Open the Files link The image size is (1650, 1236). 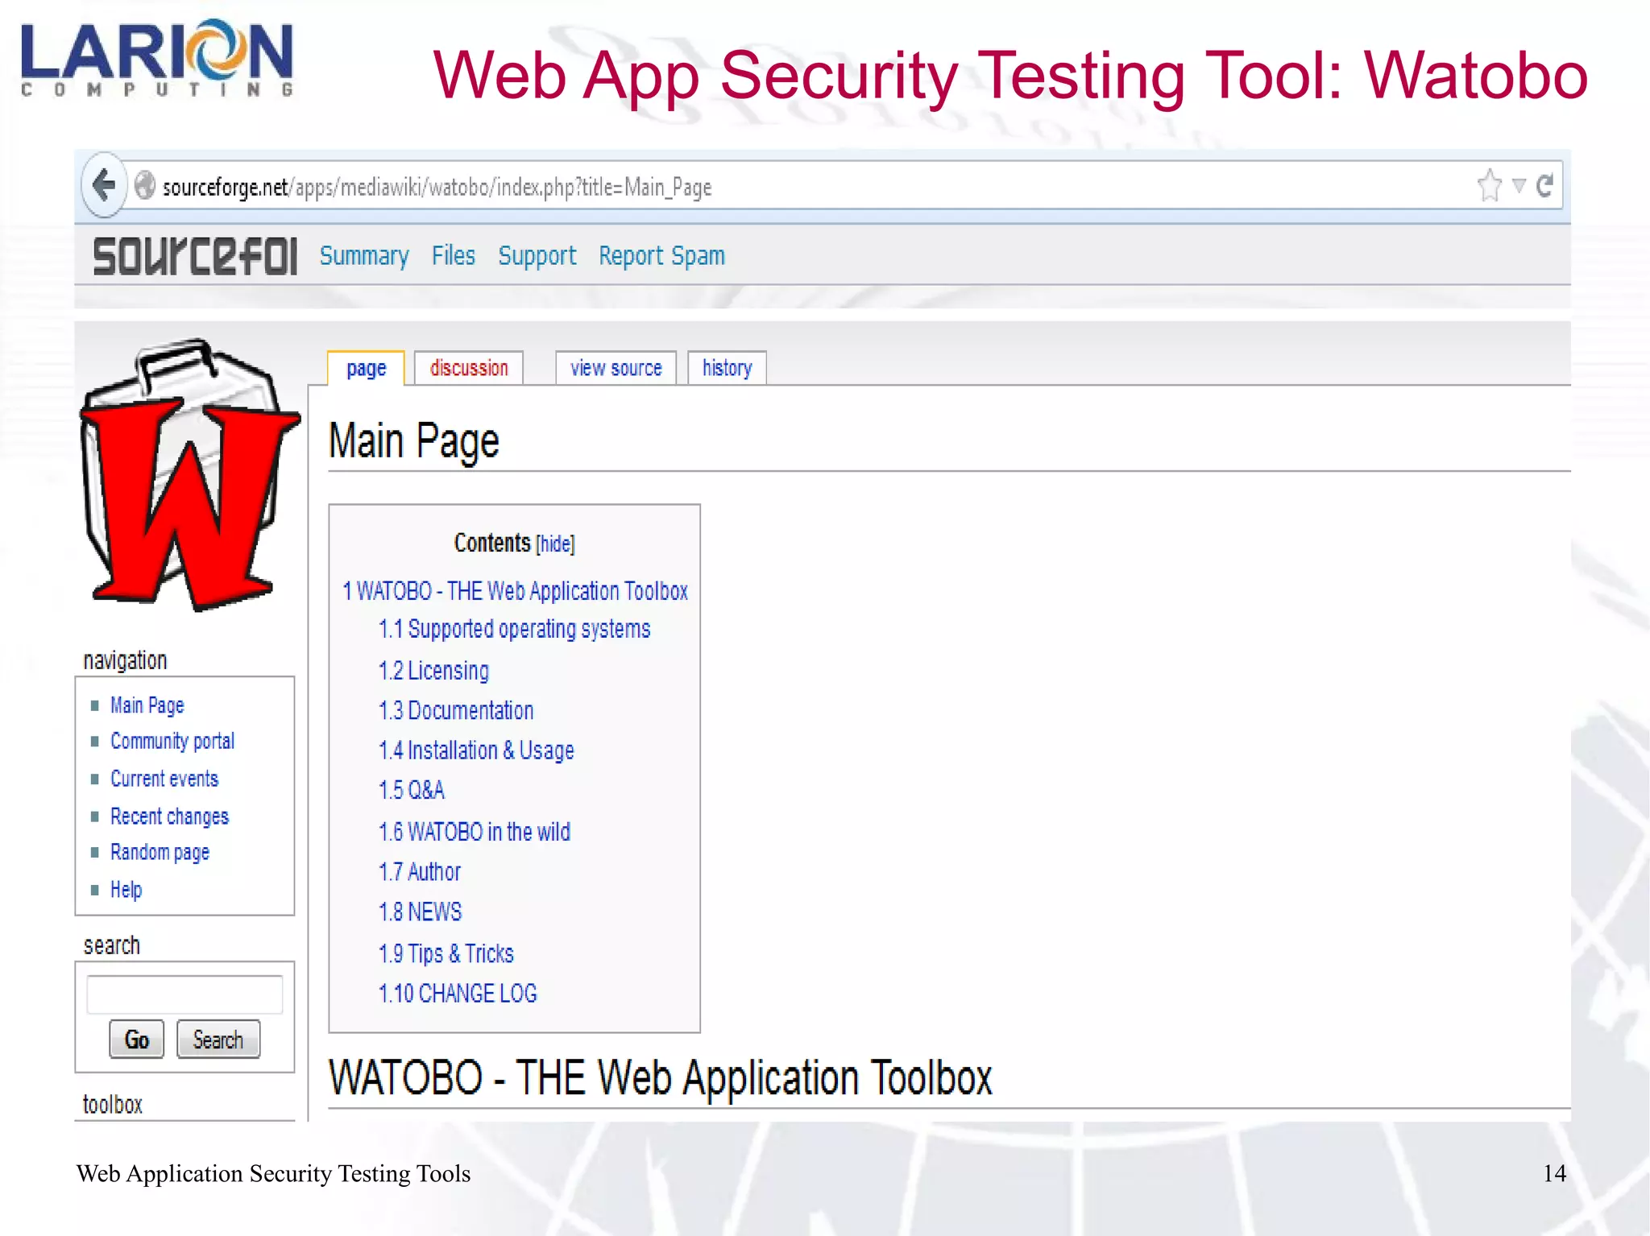(x=454, y=256)
